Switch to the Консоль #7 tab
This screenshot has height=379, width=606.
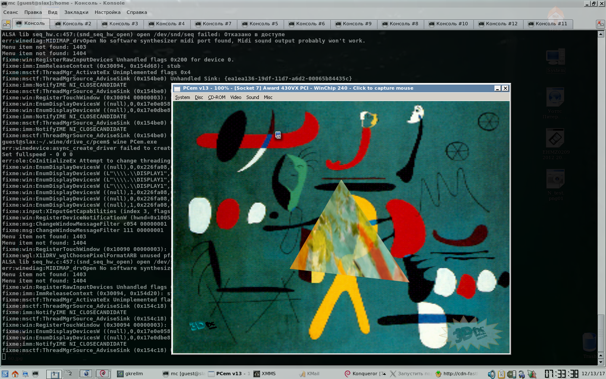pyautogui.click(x=213, y=24)
